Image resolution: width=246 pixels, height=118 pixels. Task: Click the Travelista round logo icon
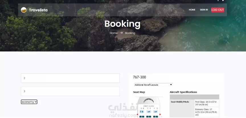pos(24,10)
